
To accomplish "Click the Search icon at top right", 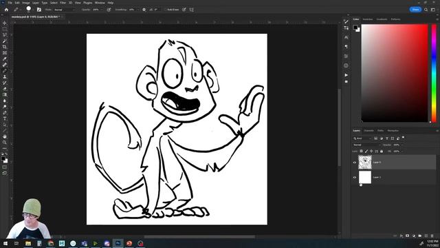I will 426,10.
